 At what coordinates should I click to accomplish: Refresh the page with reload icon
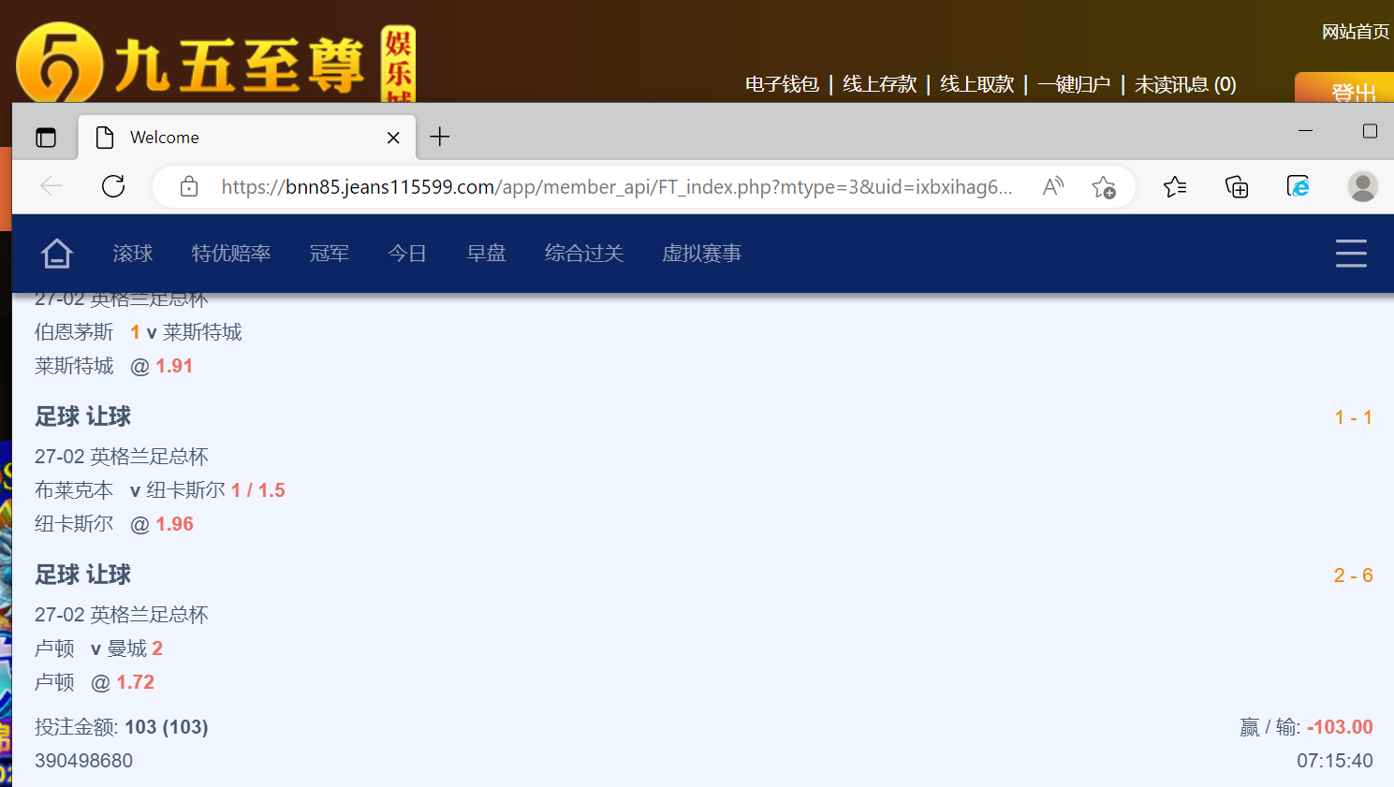pyautogui.click(x=113, y=186)
